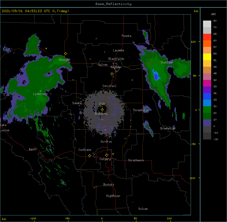This screenshot has height=222, width=227.
Task: Click the km unit label at top right
Action: point(196,11)
